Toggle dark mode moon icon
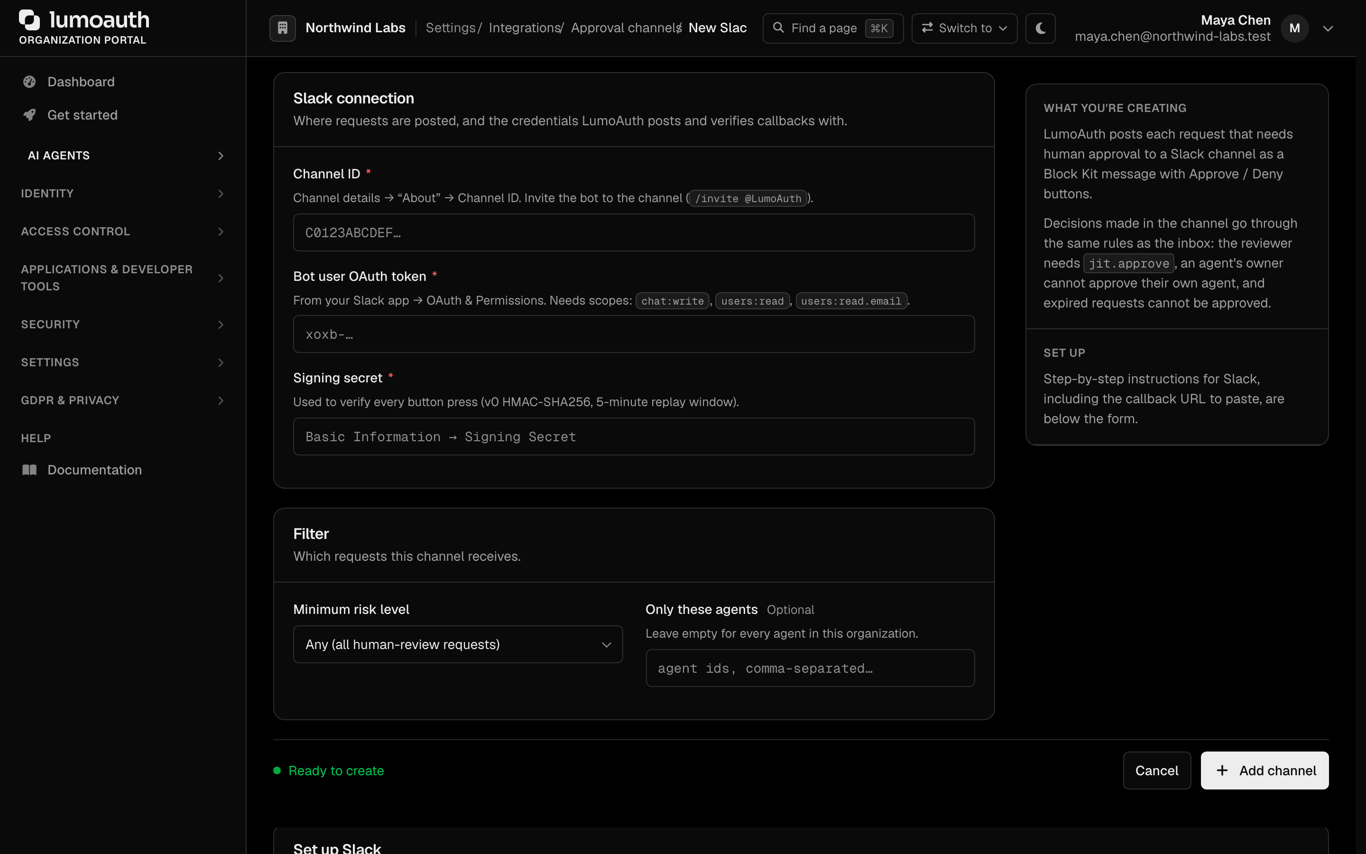Image resolution: width=1366 pixels, height=854 pixels. point(1040,28)
